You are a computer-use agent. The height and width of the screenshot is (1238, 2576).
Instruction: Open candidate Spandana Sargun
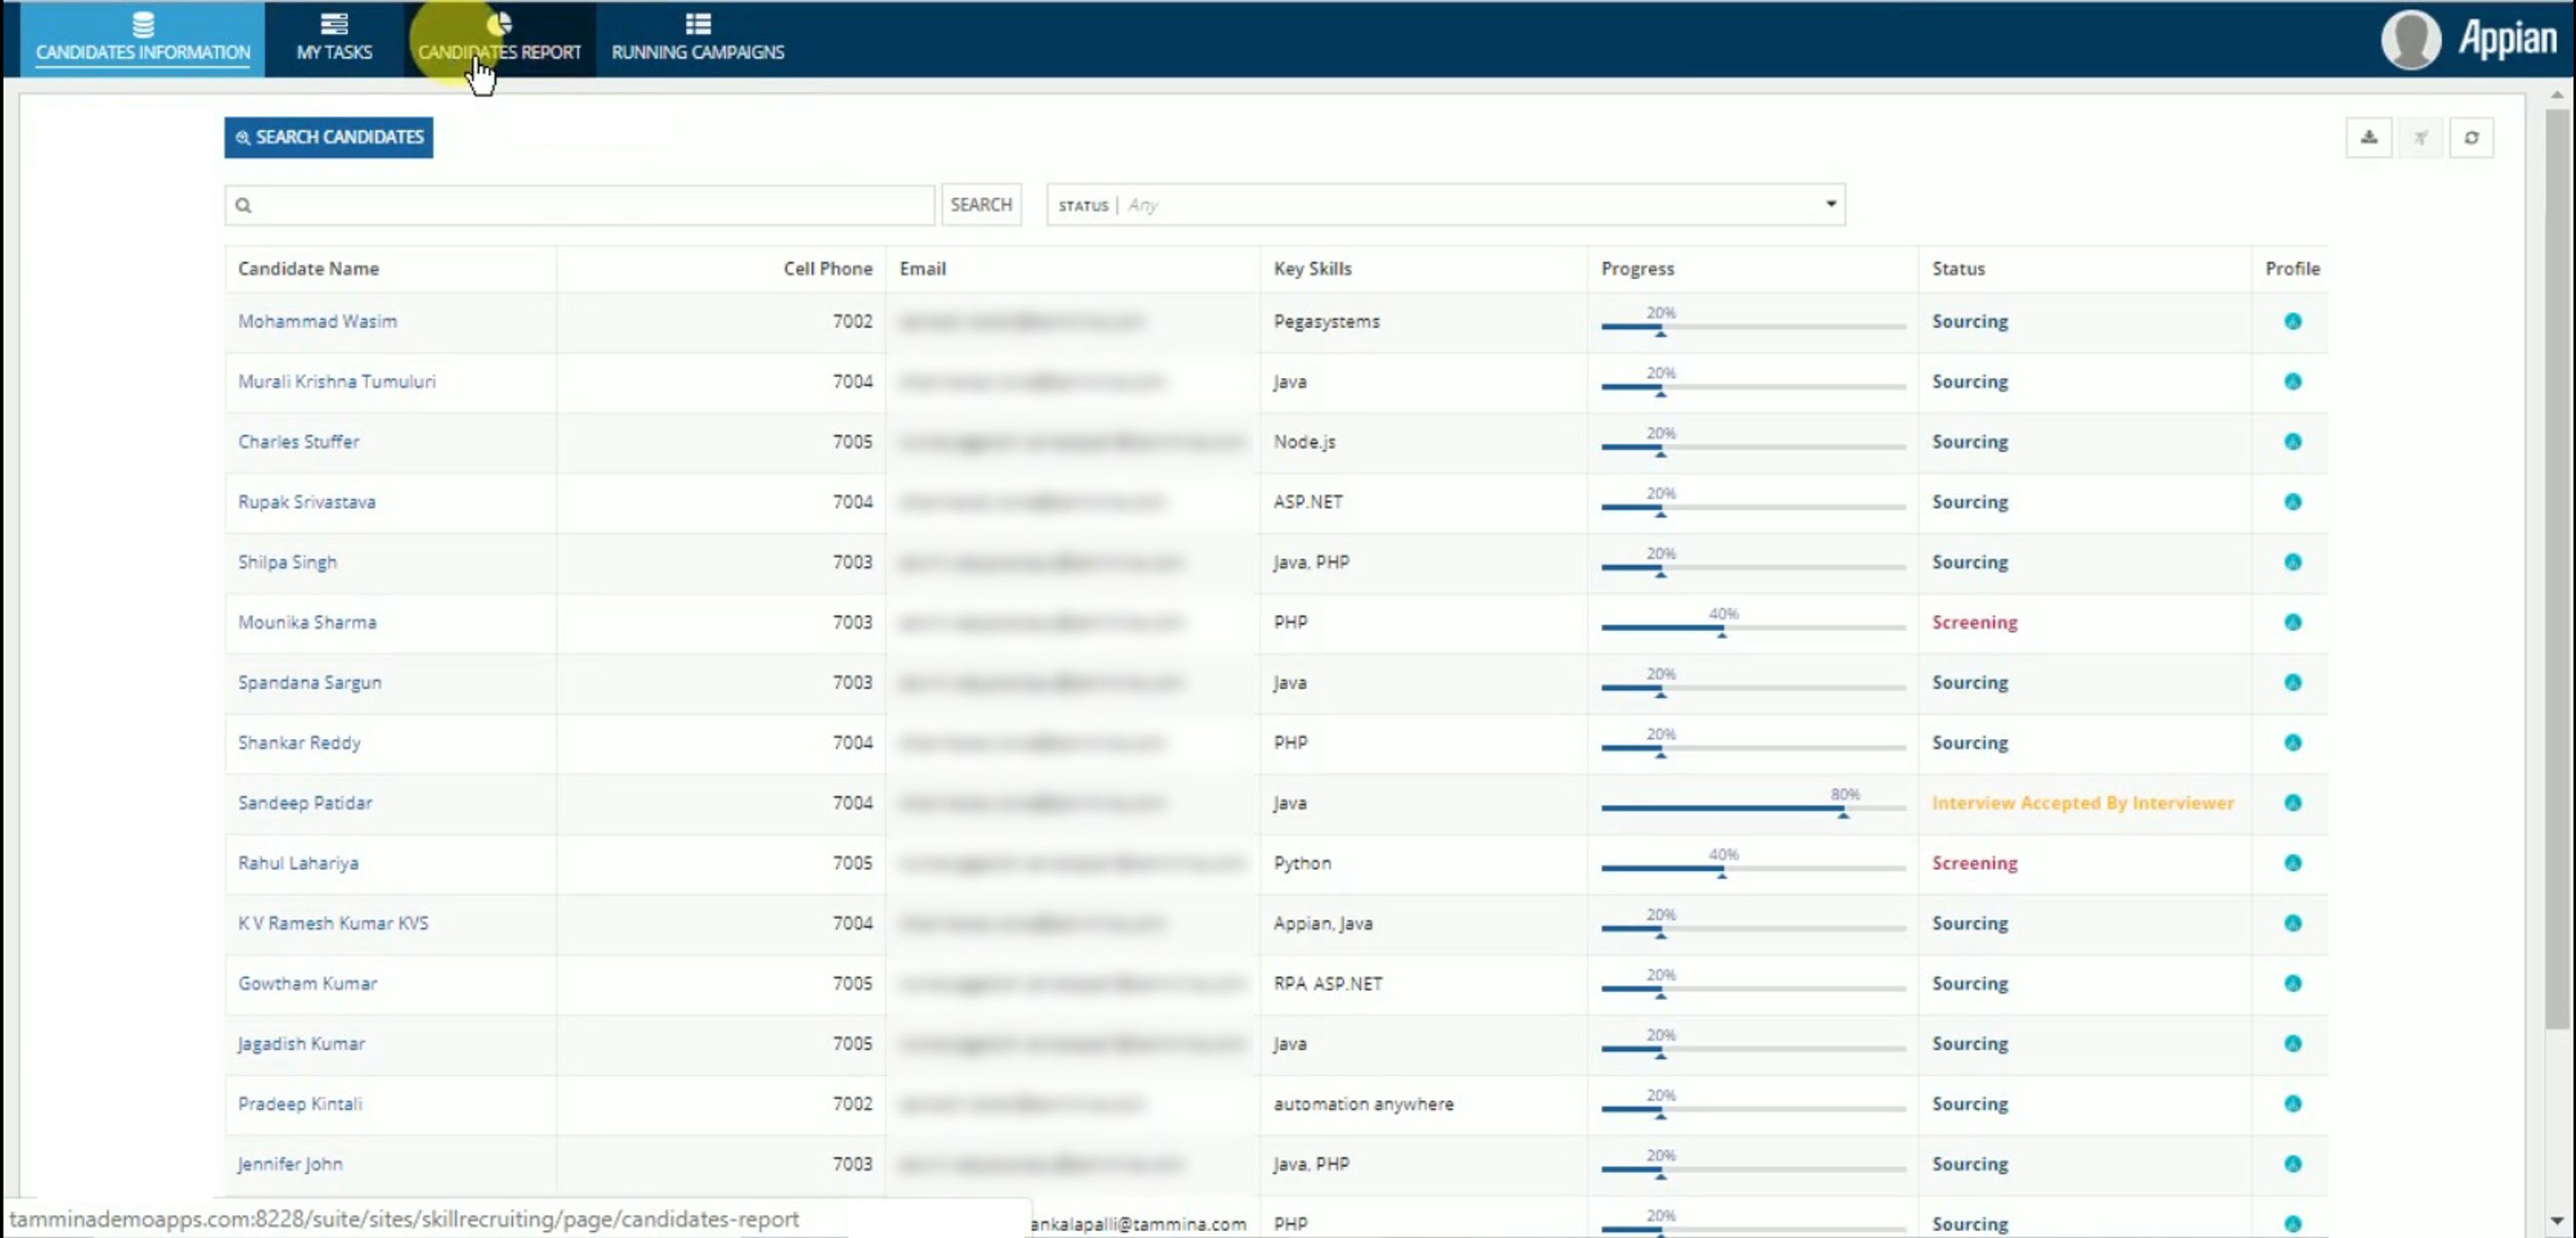pyautogui.click(x=310, y=682)
